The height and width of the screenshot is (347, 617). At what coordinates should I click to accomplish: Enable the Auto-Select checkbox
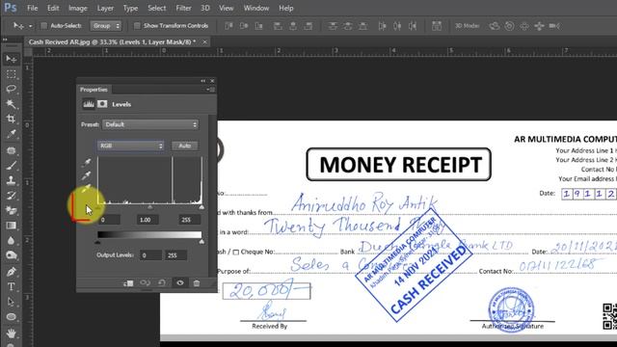pos(44,26)
